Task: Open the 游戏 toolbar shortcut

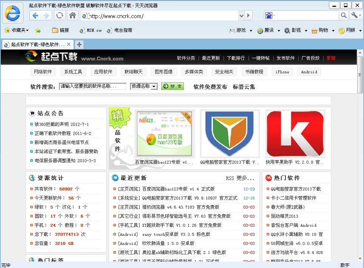Action: coord(238,30)
